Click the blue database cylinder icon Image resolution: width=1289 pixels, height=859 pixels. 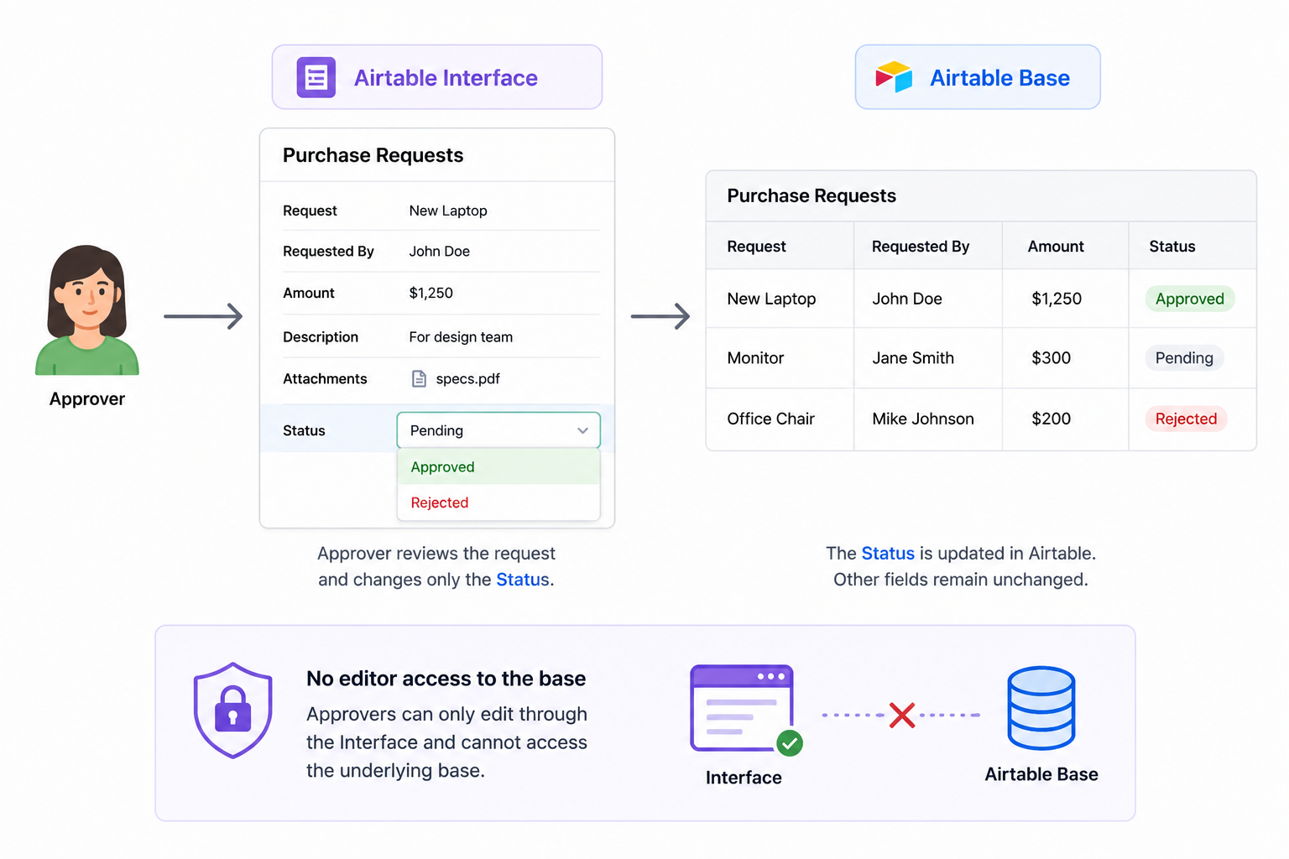pos(1041,708)
